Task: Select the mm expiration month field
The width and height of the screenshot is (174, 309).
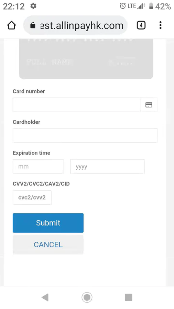Action: (38, 167)
